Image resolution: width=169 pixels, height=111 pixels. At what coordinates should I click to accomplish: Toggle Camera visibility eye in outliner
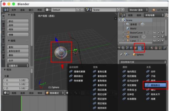coord(155,37)
